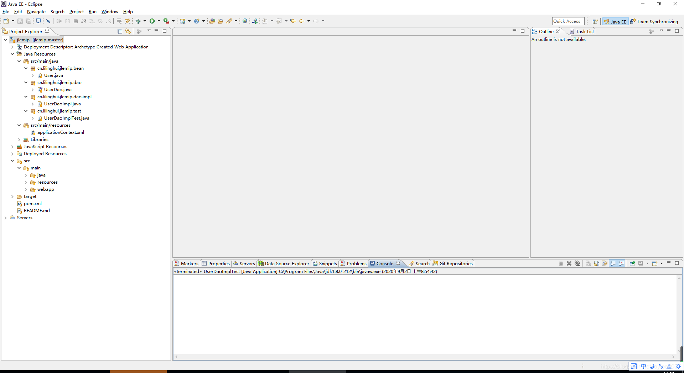
Task: Select the Java EE perspective button
Action: click(615, 21)
